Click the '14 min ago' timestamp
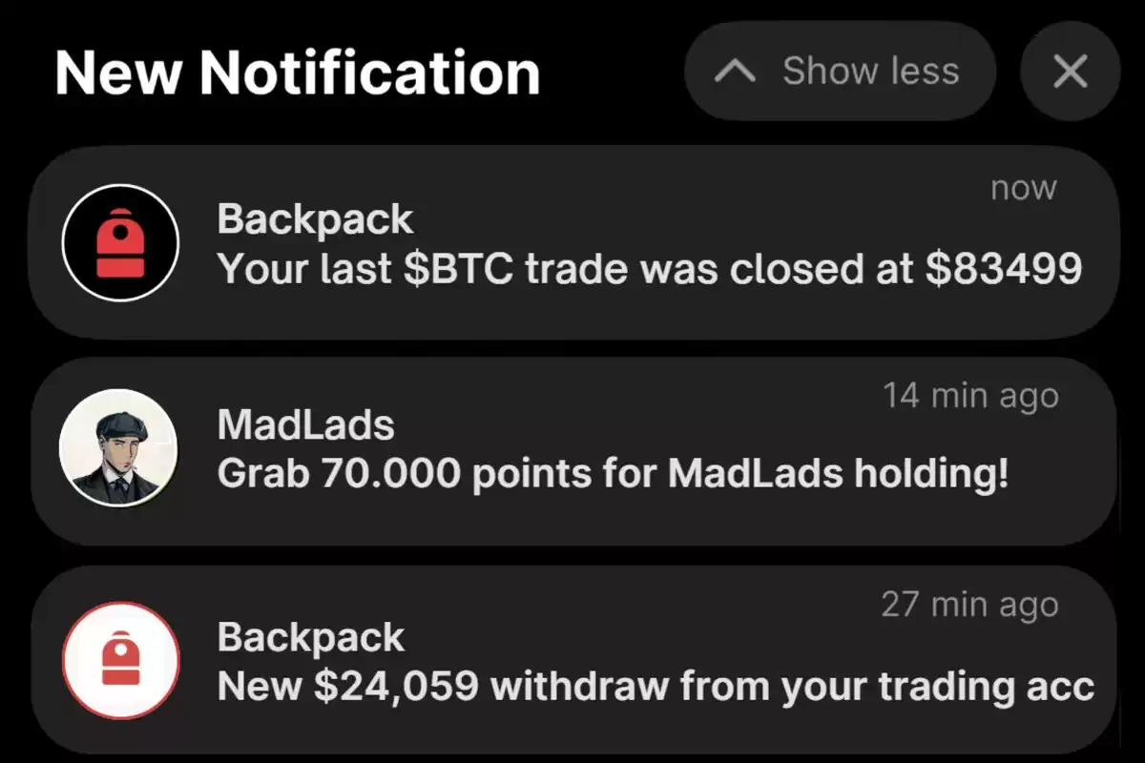This screenshot has height=763, width=1145. 970,395
